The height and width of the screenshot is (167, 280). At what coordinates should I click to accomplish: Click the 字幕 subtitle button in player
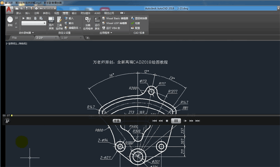(117, 121)
